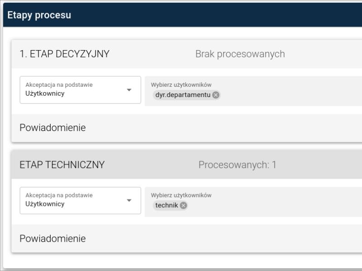
Task: Expand Powiadomienie under ETAP DECYZYJNY
Action: (52, 128)
